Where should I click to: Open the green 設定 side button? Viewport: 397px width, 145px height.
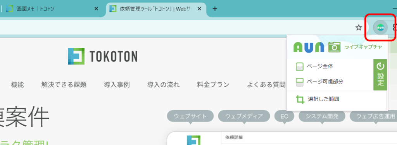[380, 75]
